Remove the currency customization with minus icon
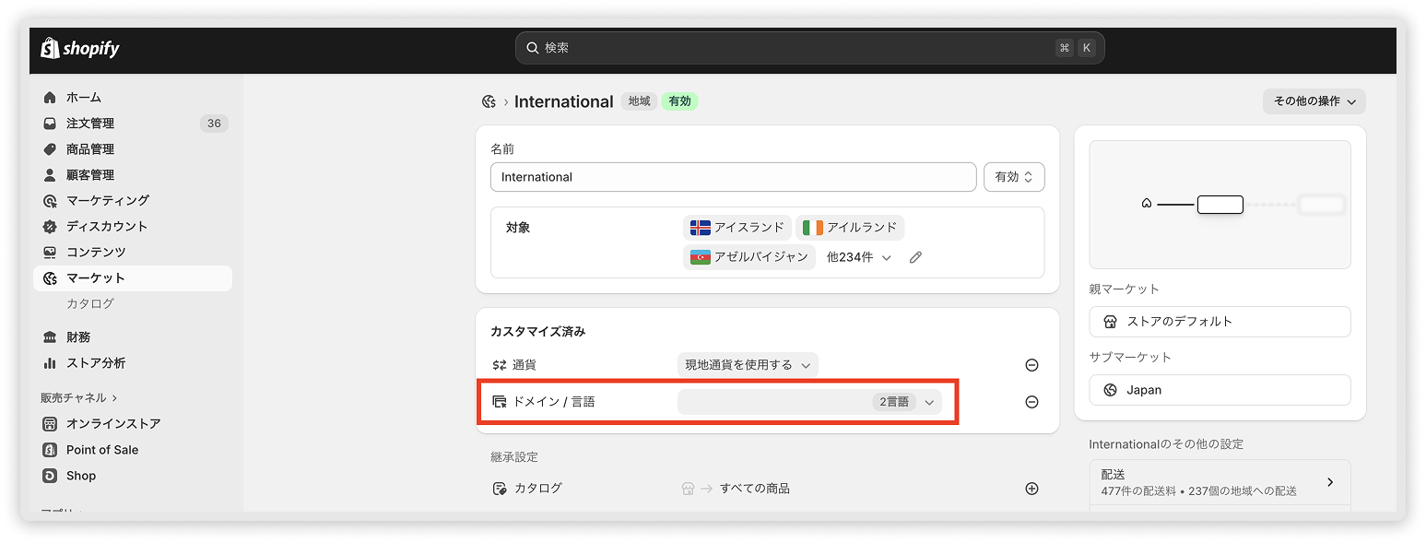Viewport: 1426px width, 543px height. (x=1031, y=365)
